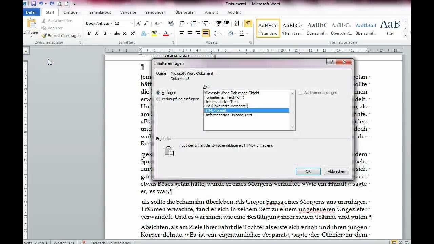
Task: Apply superscript formatting
Action: pos(133,33)
